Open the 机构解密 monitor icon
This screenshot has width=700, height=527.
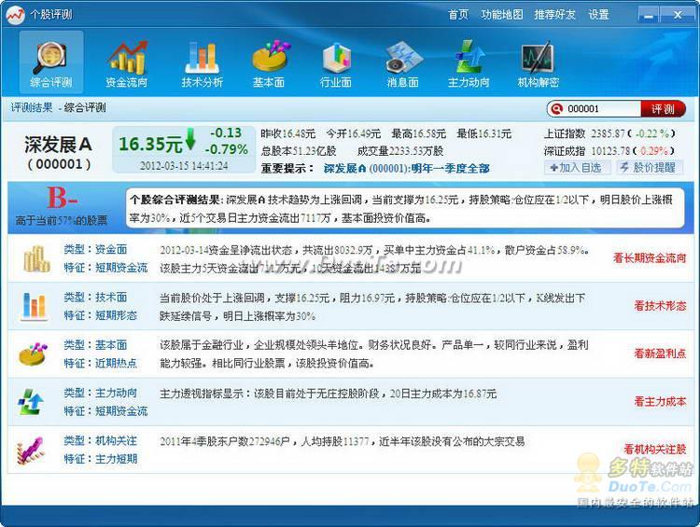[x=538, y=62]
